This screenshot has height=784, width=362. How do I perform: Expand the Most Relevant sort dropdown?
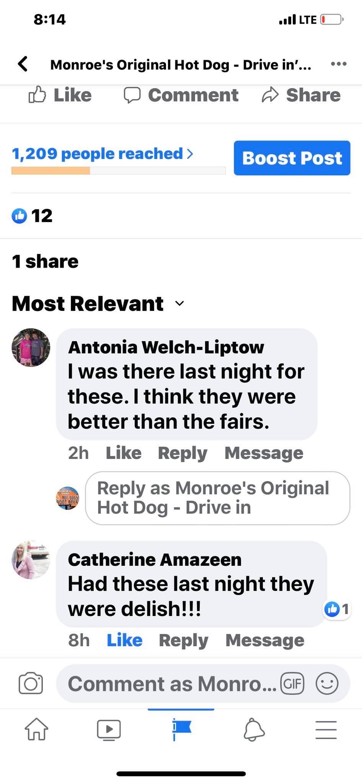click(x=98, y=304)
